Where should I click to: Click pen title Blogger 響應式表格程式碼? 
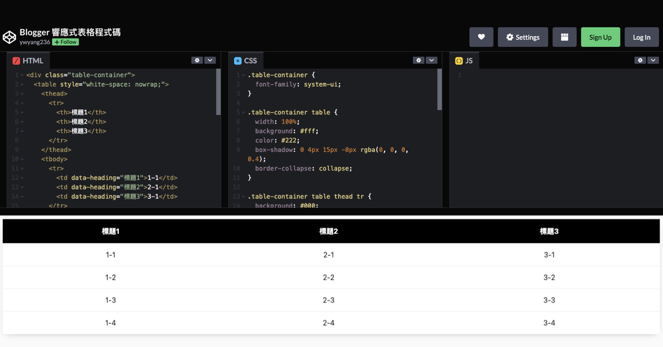click(x=70, y=32)
